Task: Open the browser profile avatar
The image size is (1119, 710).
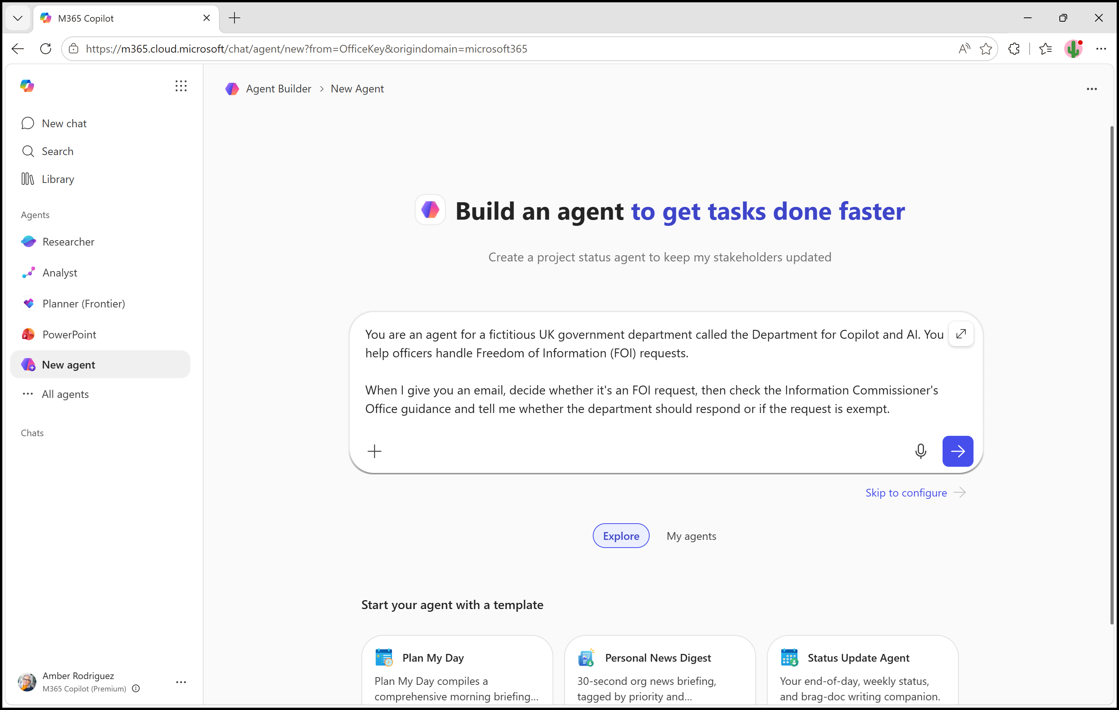Action: click(1073, 49)
